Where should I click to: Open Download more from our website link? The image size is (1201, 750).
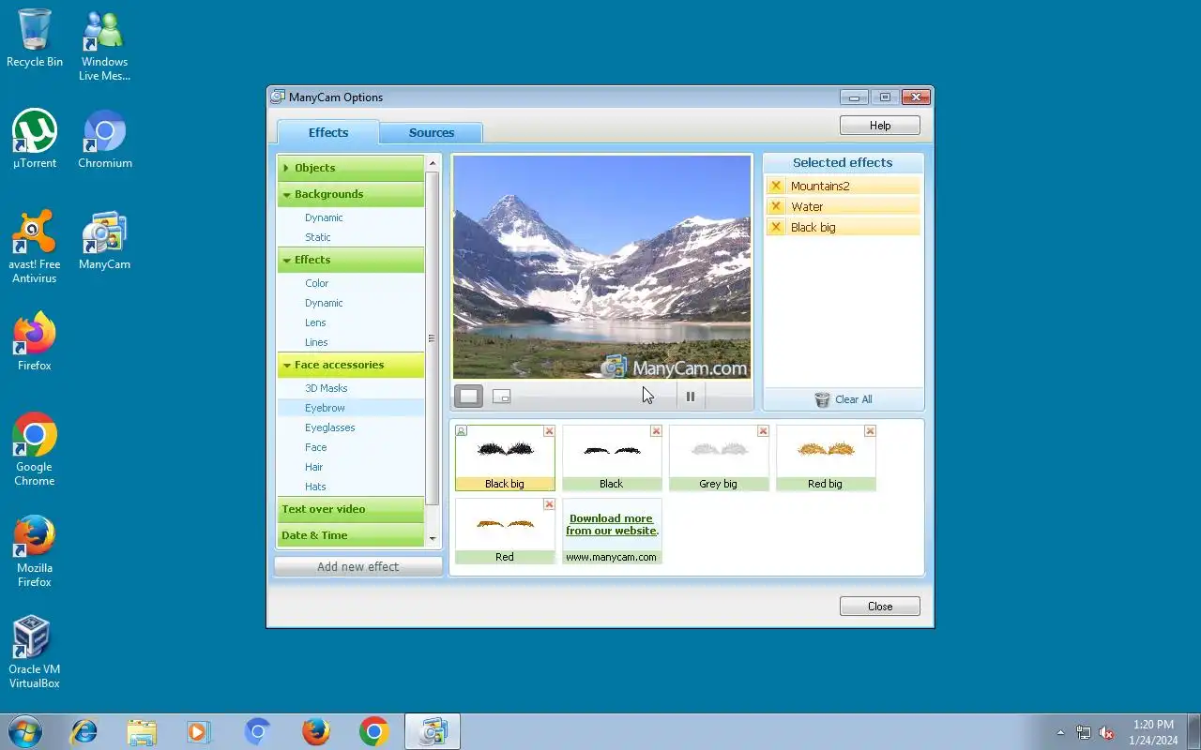[x=612, y=524]
